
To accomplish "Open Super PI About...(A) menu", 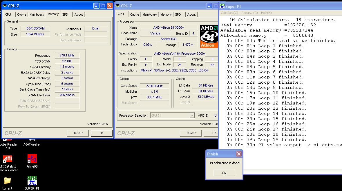I will click(x=249, y=13).
